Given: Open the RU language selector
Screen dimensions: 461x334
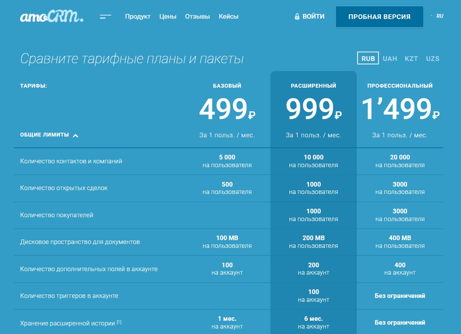Looking at the screenshot, I should 439,16.
